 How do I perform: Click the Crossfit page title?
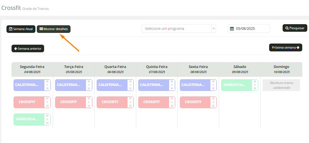(x=11, y=8)
